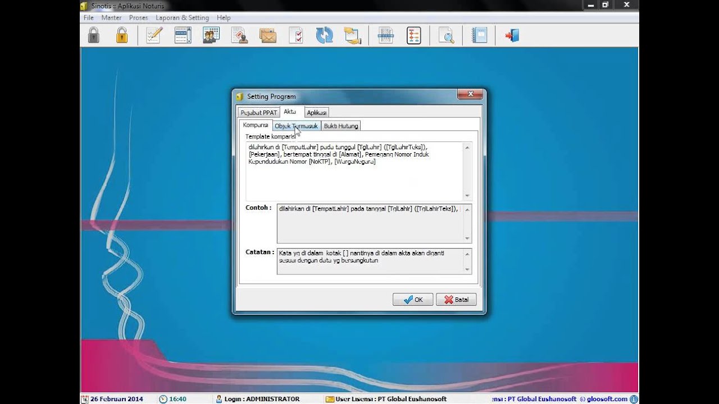719x404 pixels.
Task: Select the Bukti Hutang sub-tab
Action: 340,126
